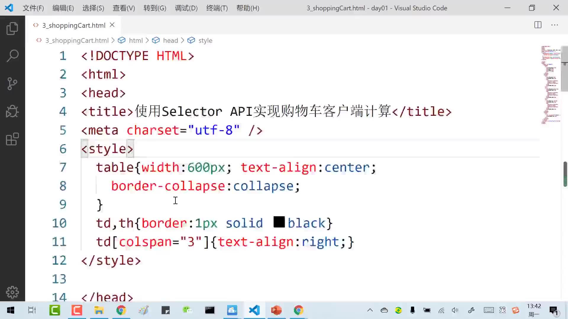Screen dimensions: 568x319
Task: Click the vertical scrollbar slider
Action: (x=564, y=69)
